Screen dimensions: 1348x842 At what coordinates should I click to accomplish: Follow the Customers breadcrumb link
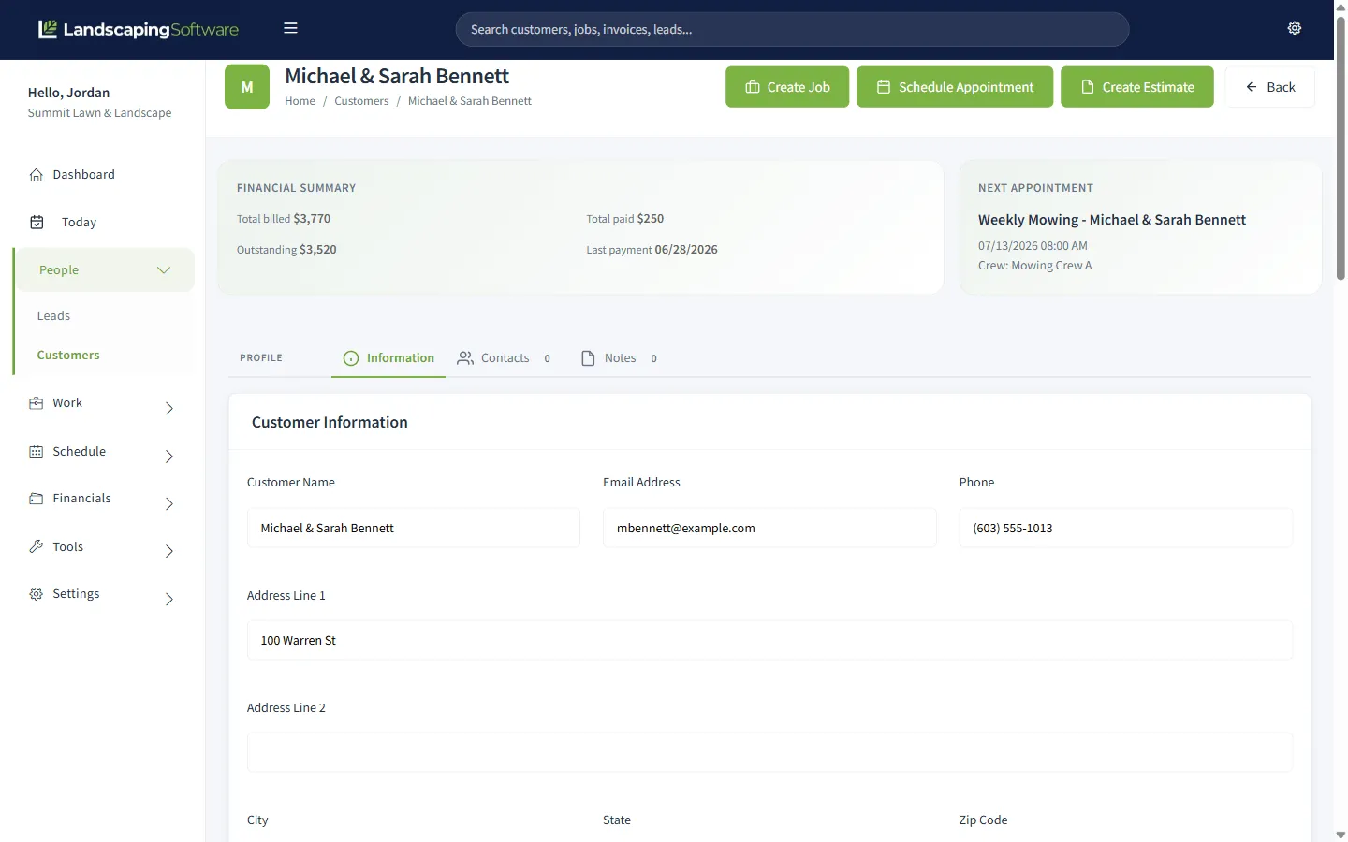pyautogui.click(x=361, y=101)
